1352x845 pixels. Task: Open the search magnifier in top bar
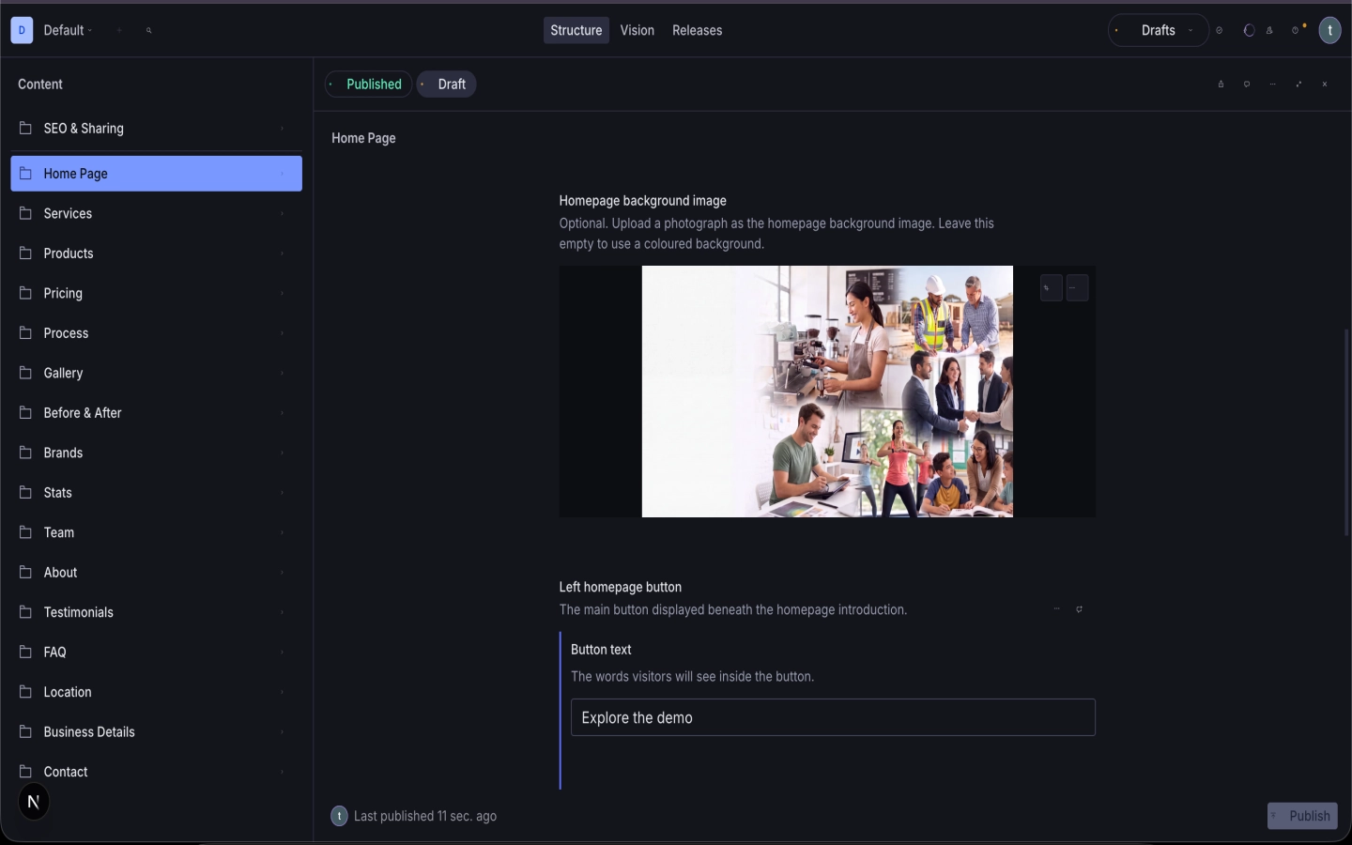click(148, 30)
